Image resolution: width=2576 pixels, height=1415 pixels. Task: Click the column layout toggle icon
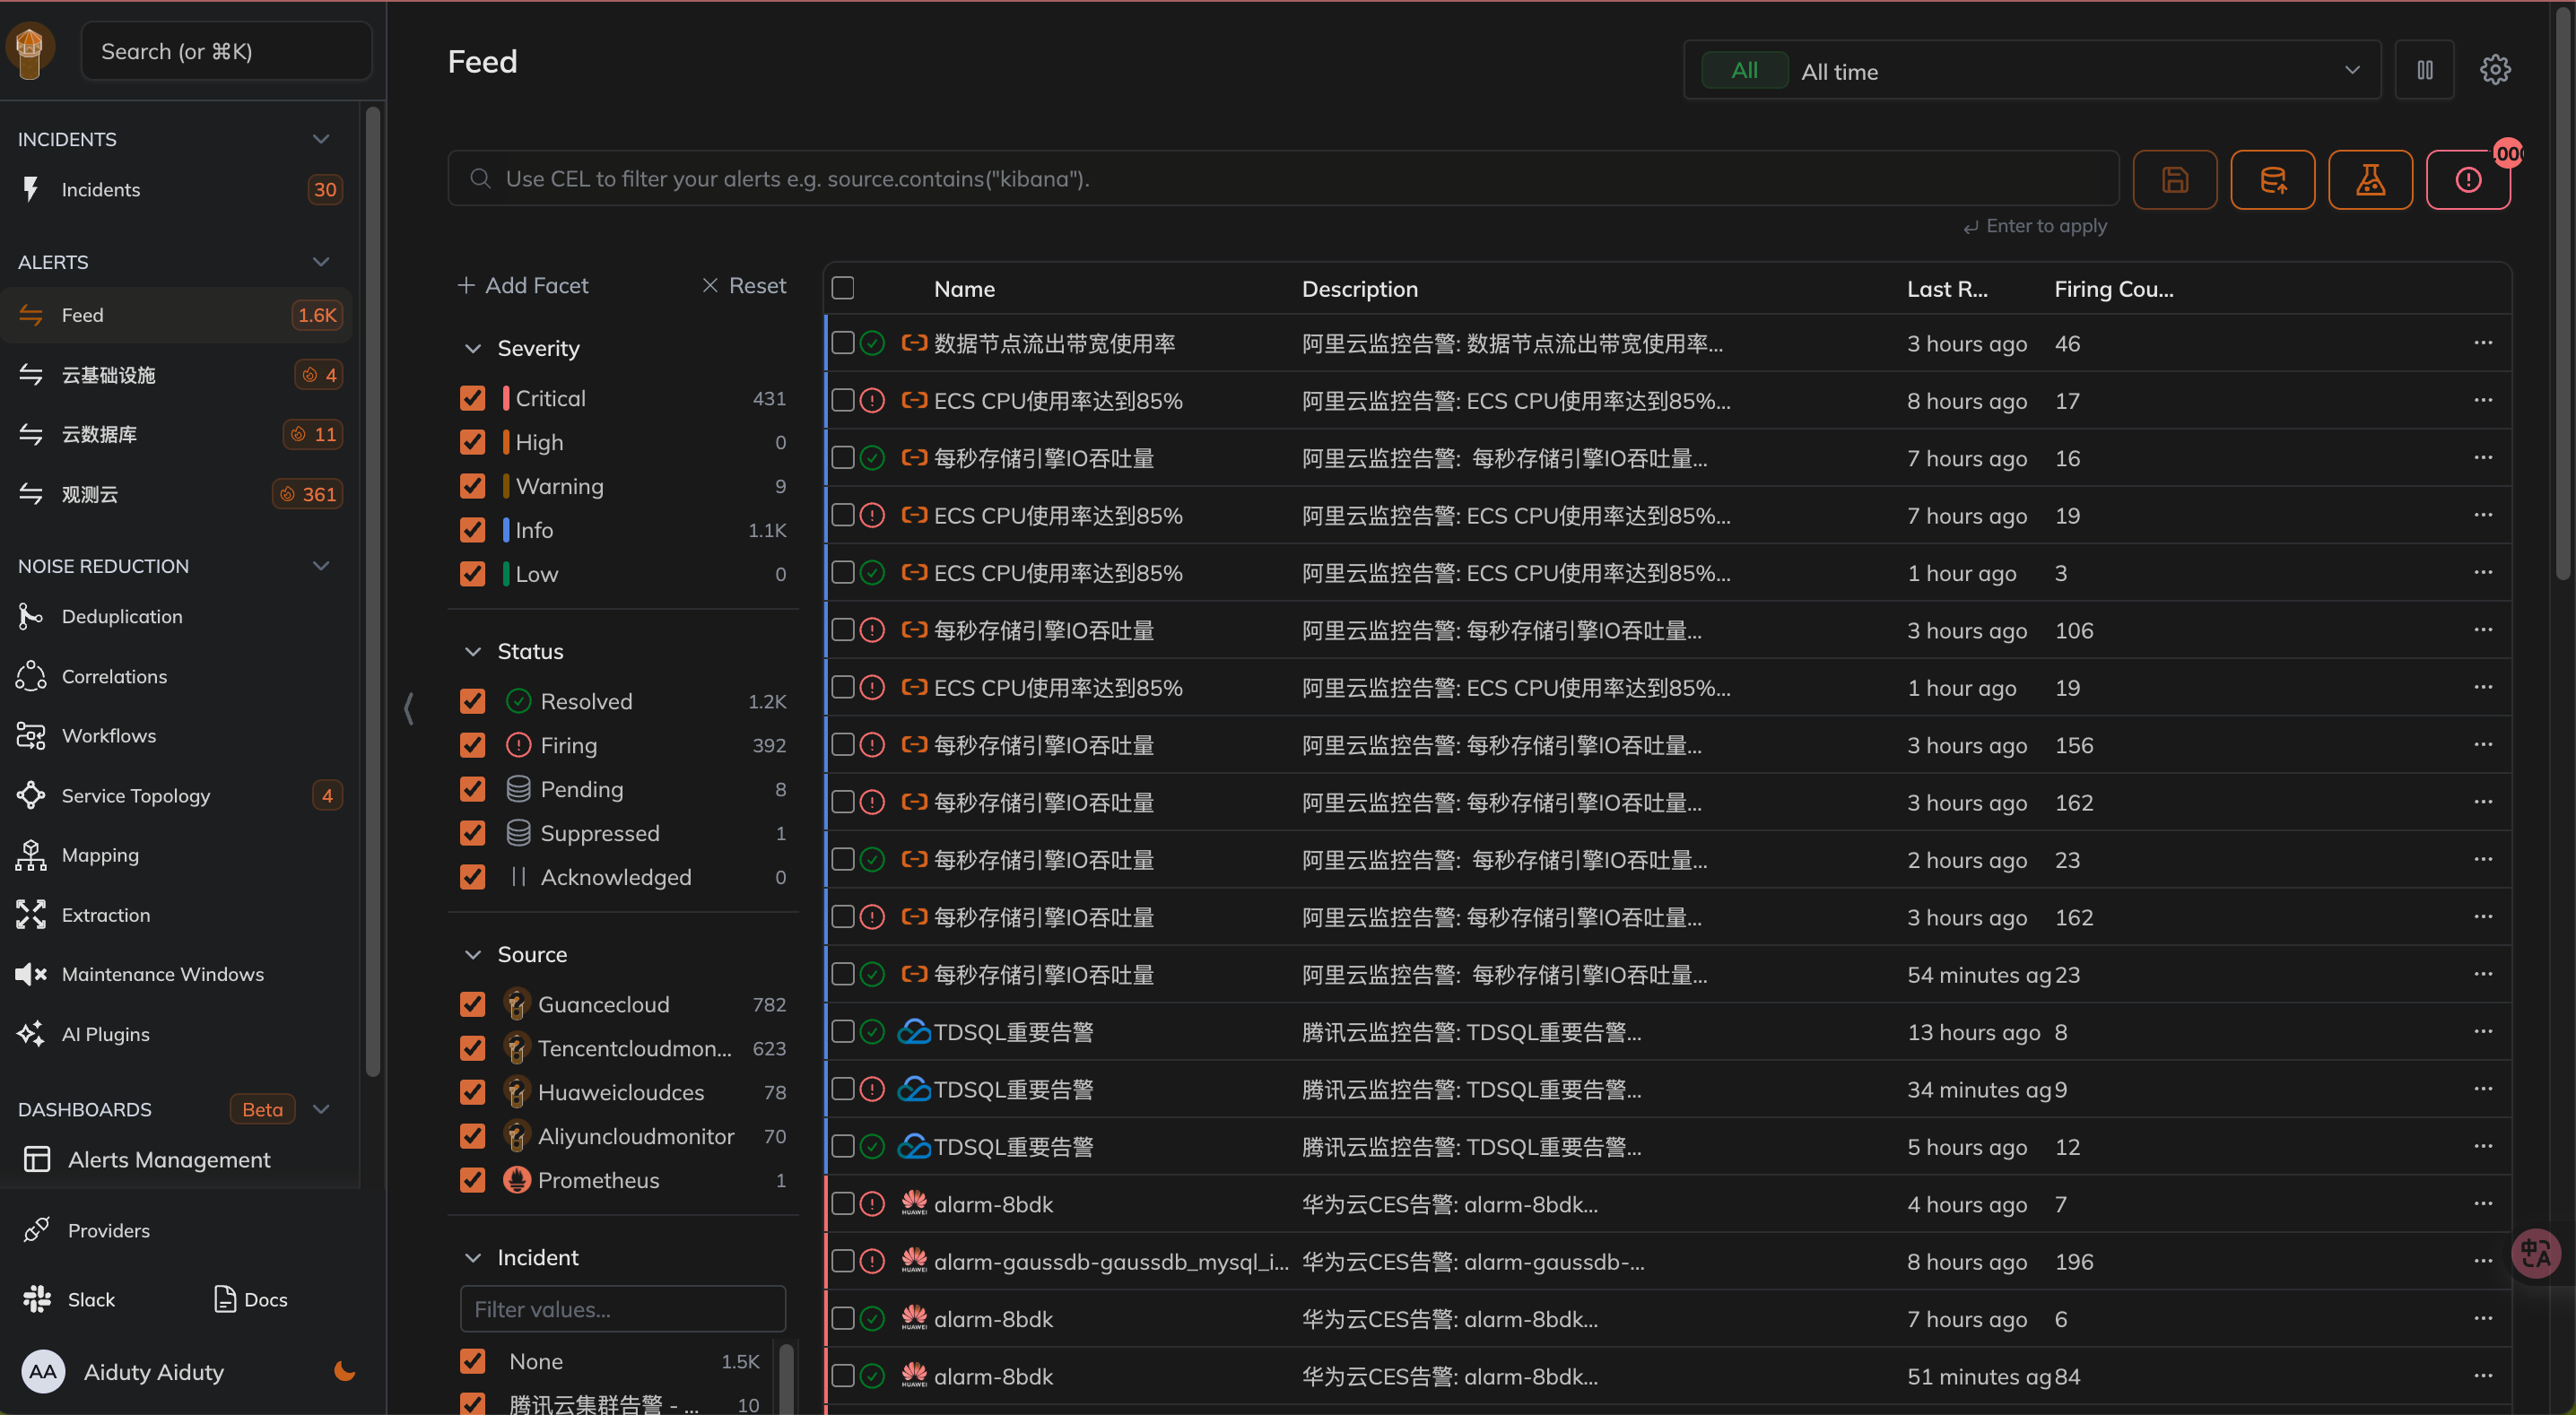click(2424, 70)
